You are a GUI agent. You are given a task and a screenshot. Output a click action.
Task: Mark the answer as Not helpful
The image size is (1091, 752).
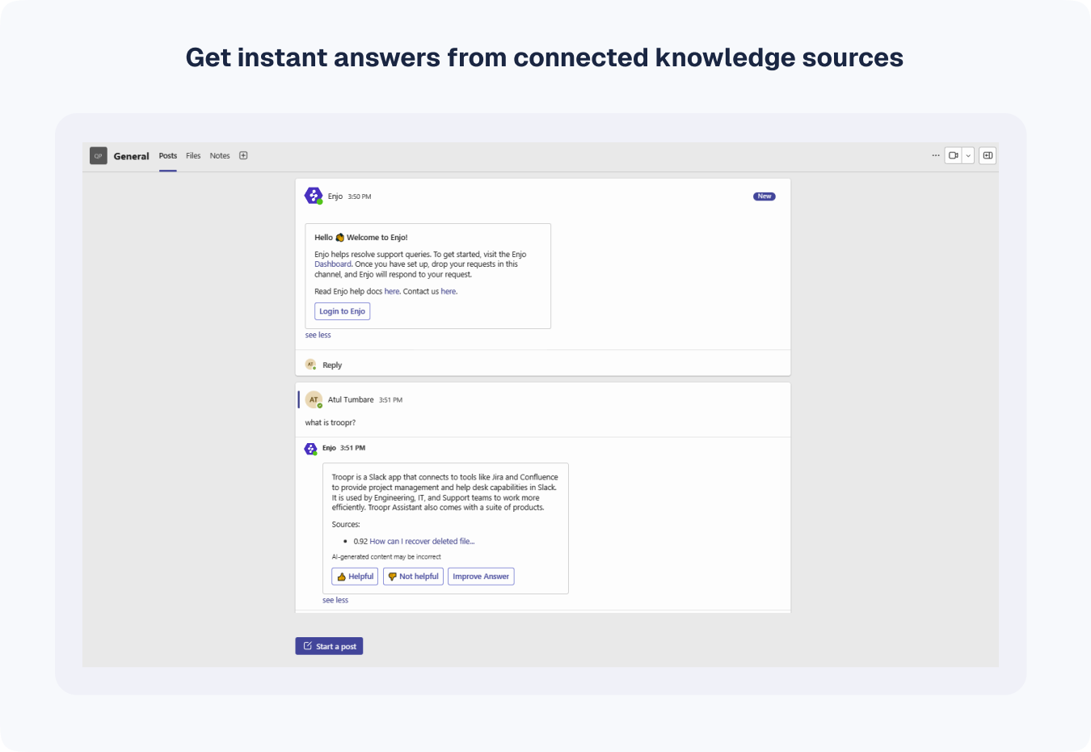coord(413,577)
